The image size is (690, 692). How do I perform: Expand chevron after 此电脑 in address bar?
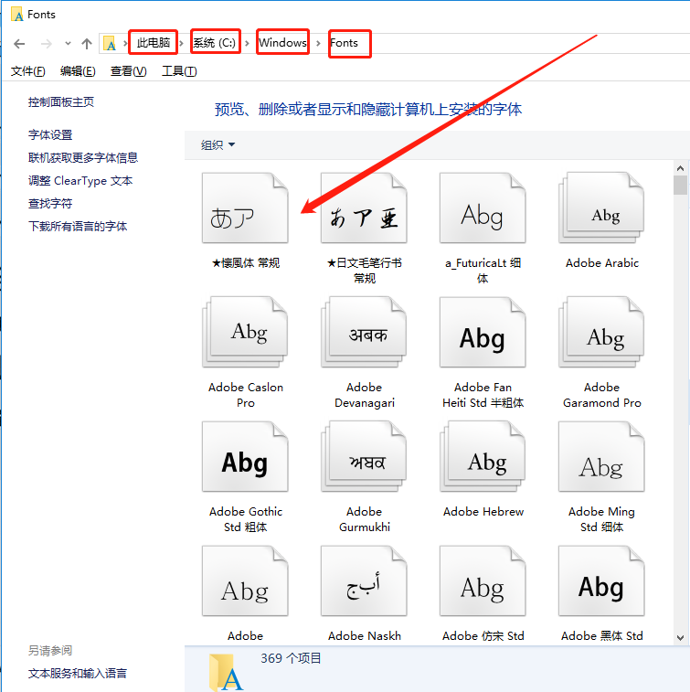(181, 43)
